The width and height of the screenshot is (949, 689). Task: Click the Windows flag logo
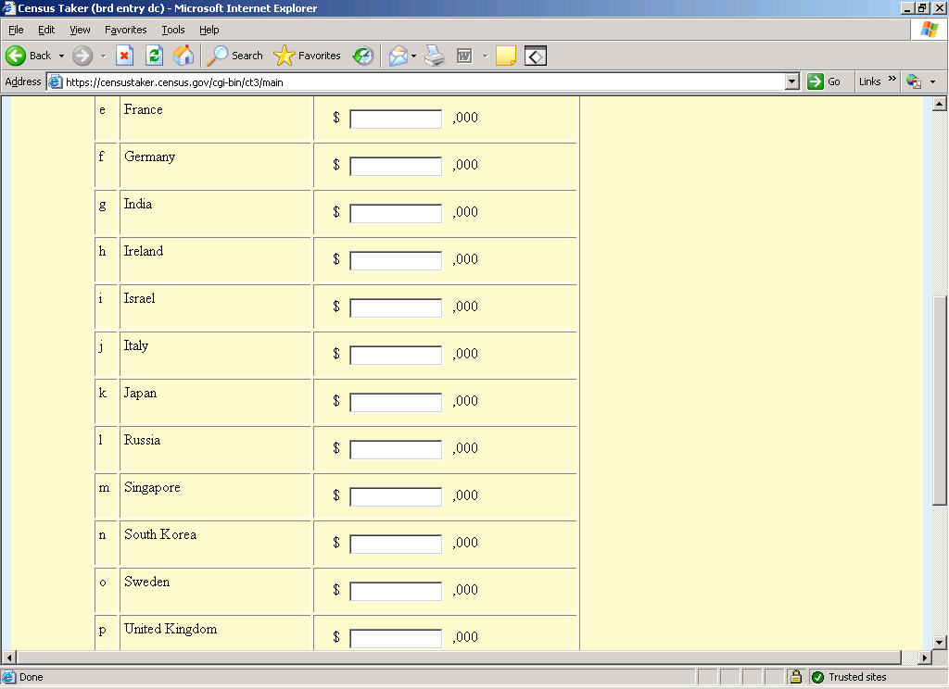[930, 29]
